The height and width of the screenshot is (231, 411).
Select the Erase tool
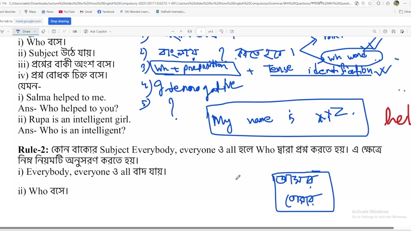[43, 31]
